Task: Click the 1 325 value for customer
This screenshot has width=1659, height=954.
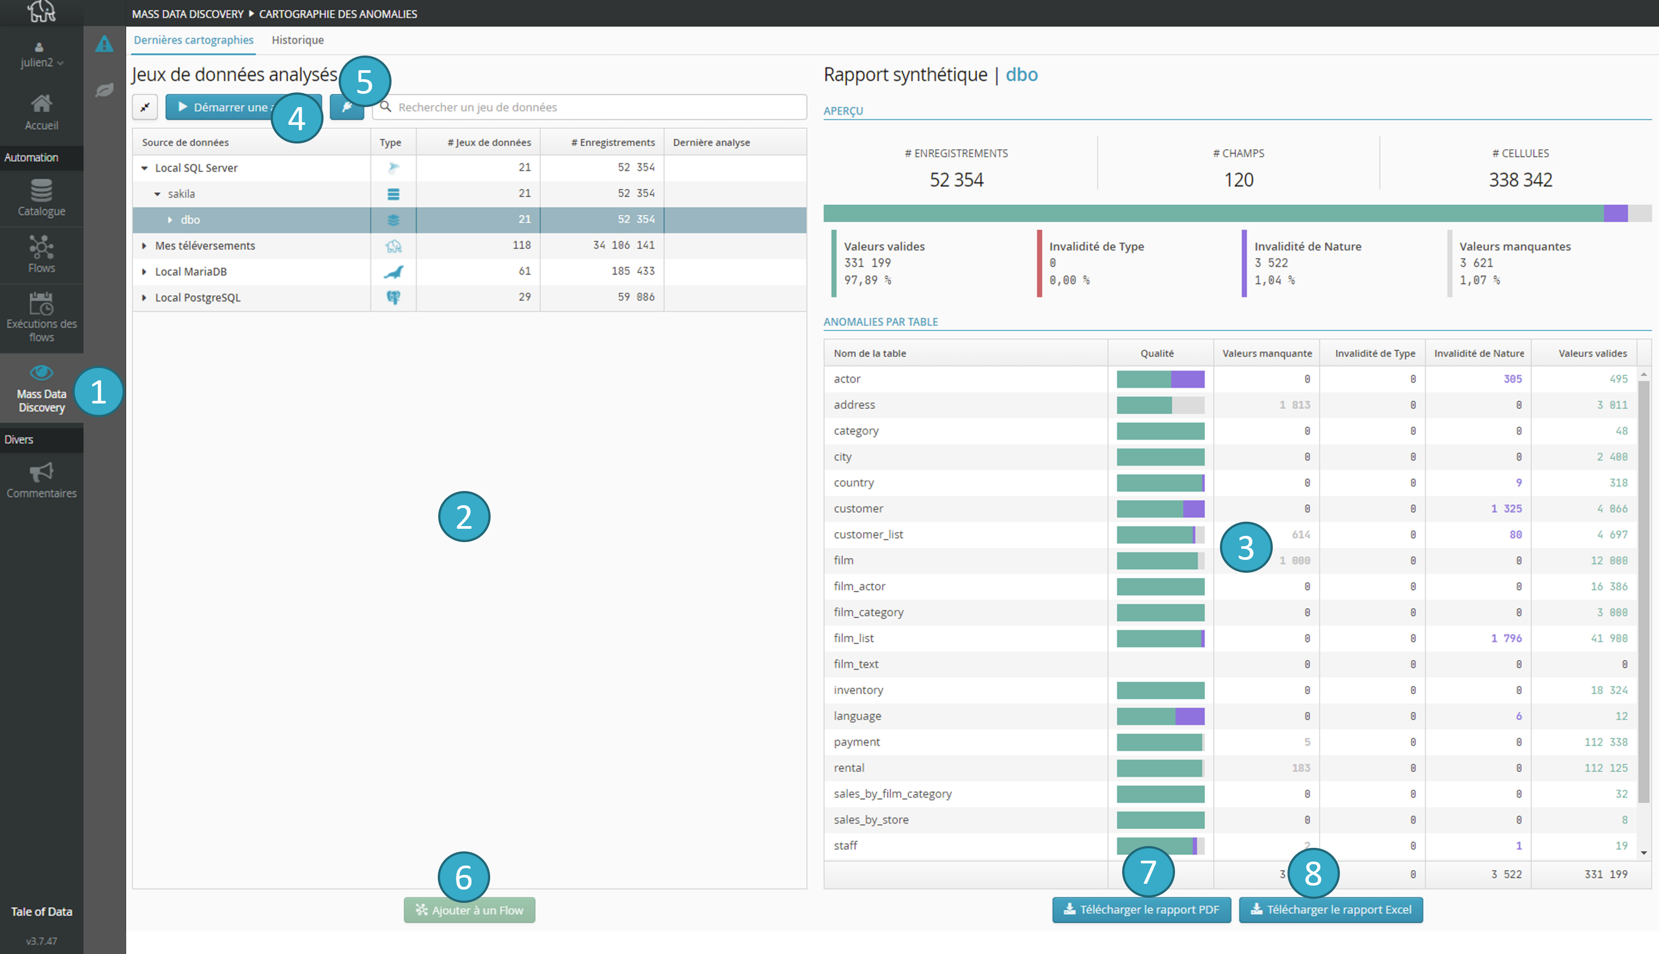Action: click(x=1506, y=508)
